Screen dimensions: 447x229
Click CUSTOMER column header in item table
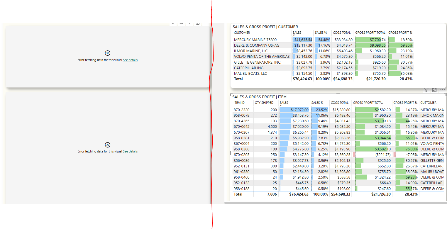pos(428,103)
